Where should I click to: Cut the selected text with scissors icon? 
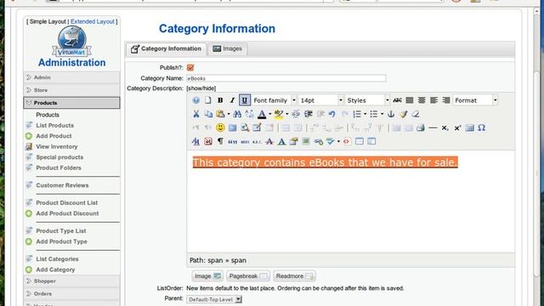point(196,114)
